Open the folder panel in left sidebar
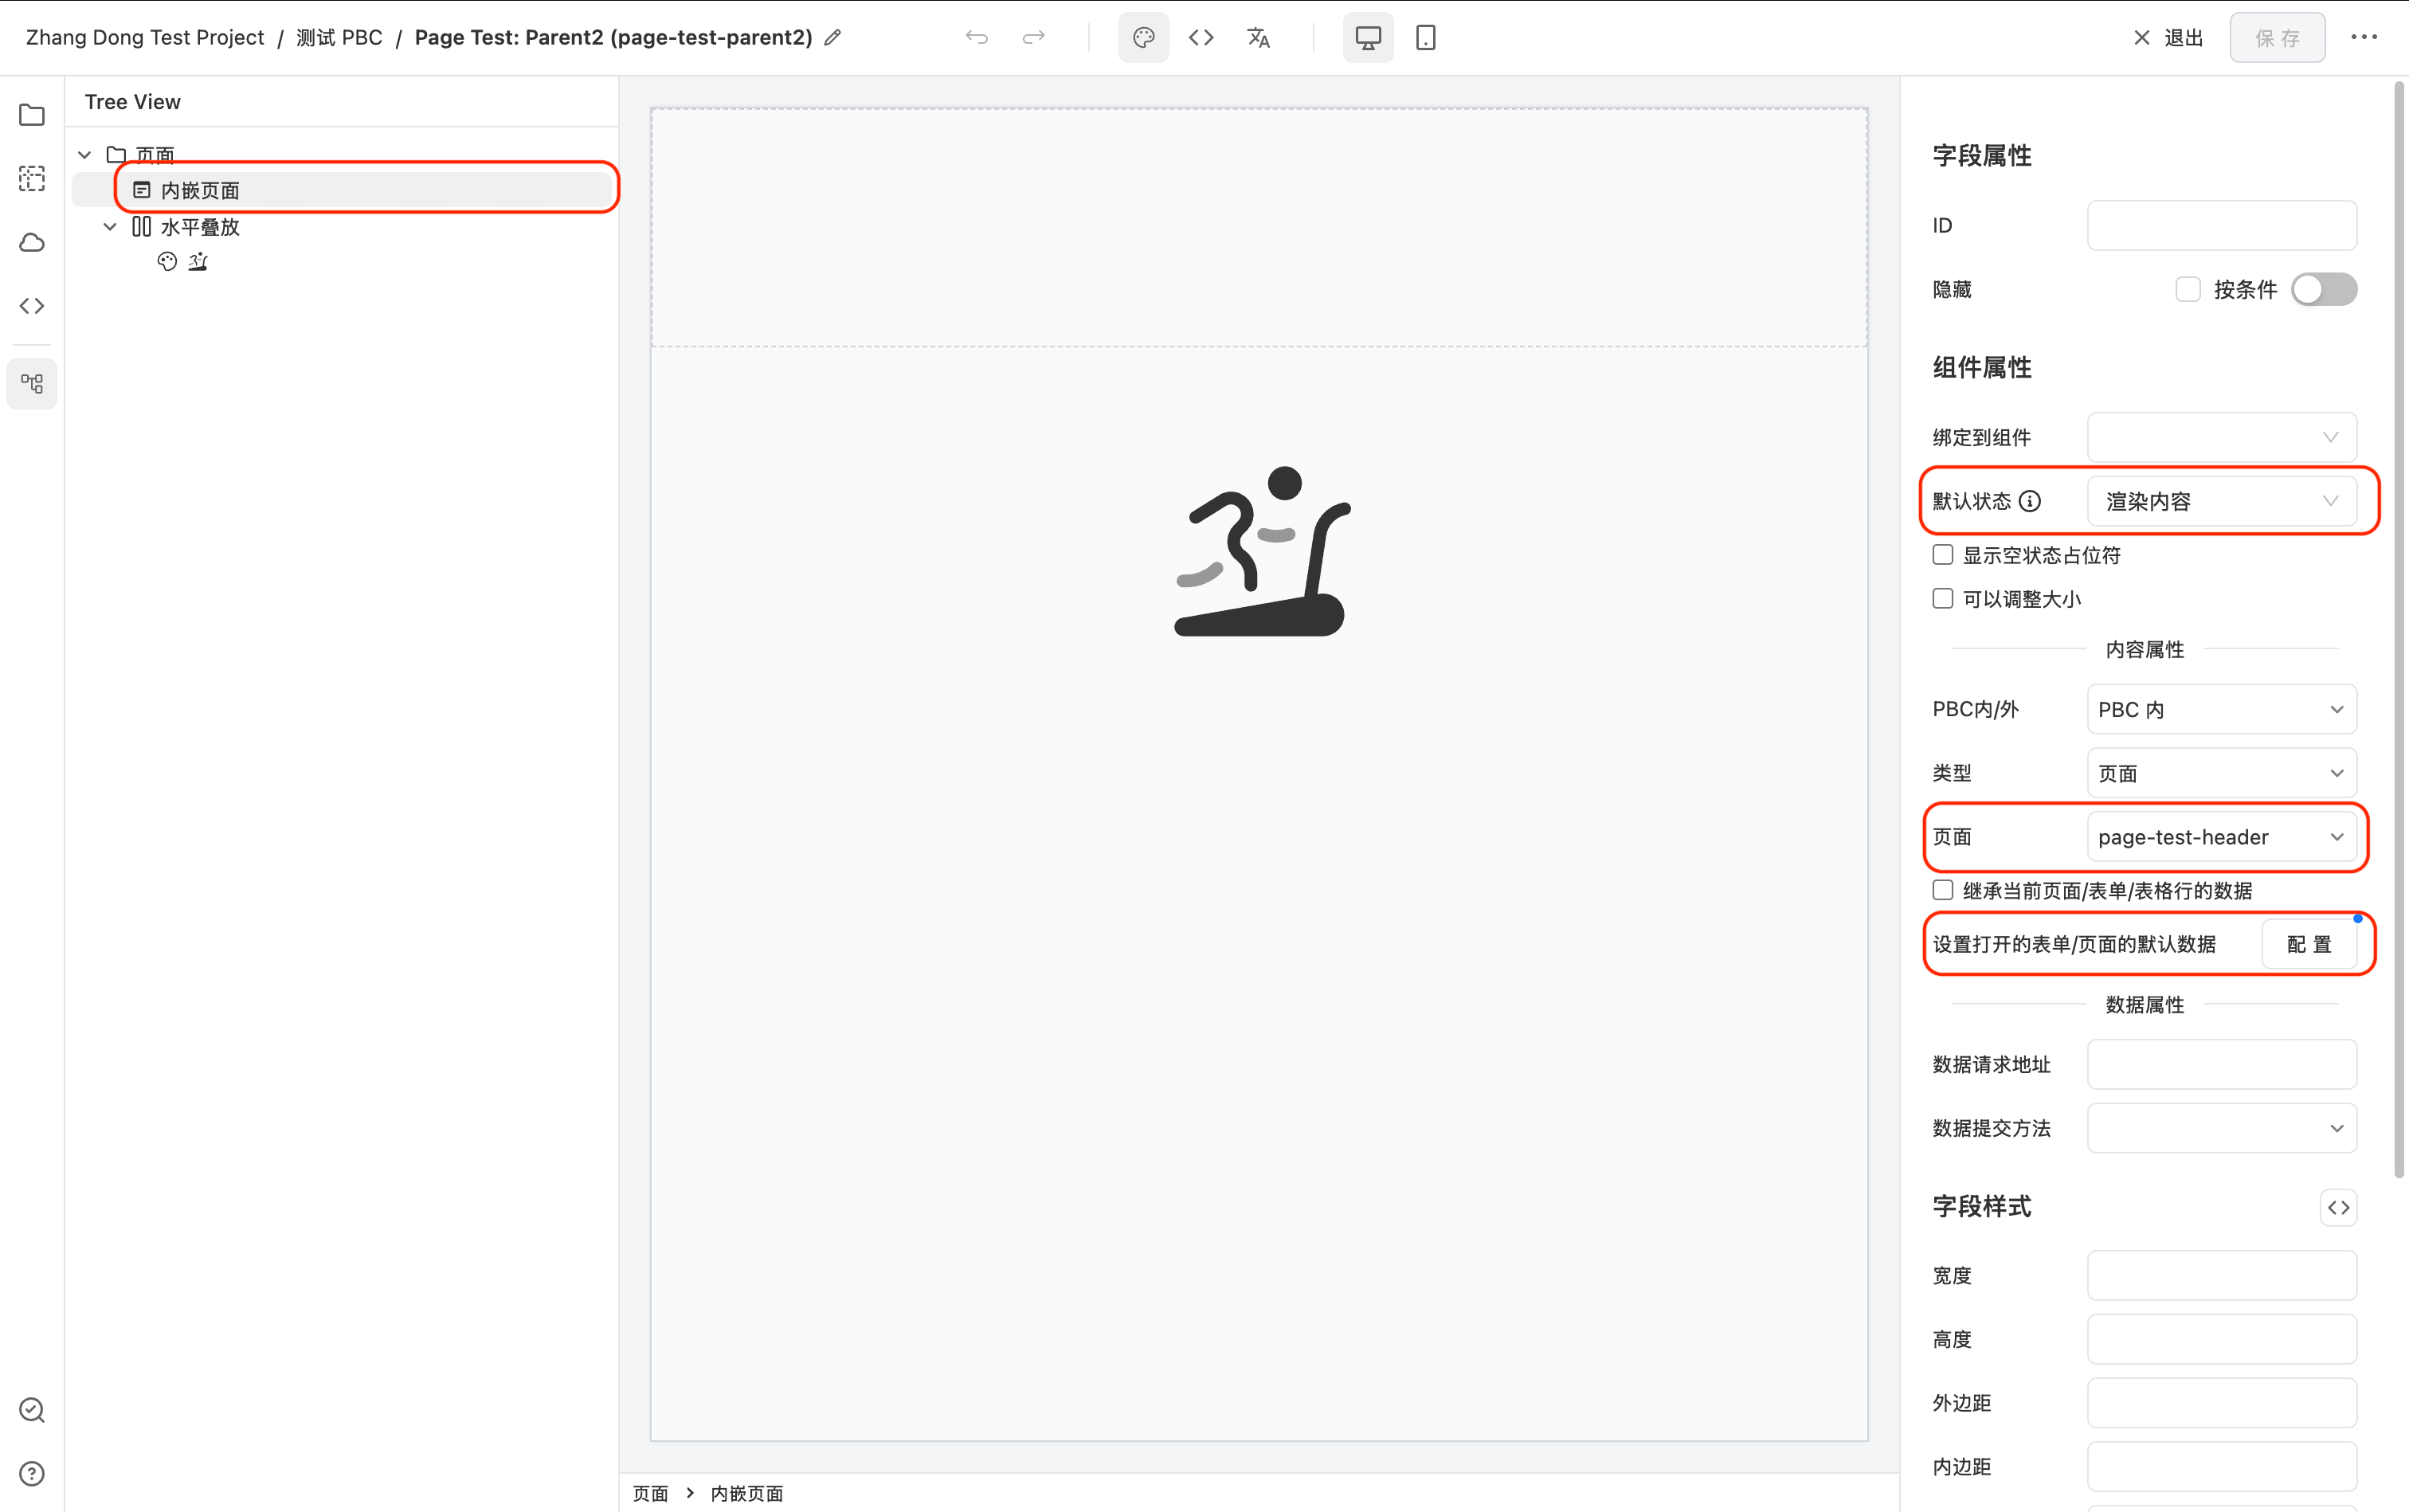 pyautogui.click(x=32, y=115)
